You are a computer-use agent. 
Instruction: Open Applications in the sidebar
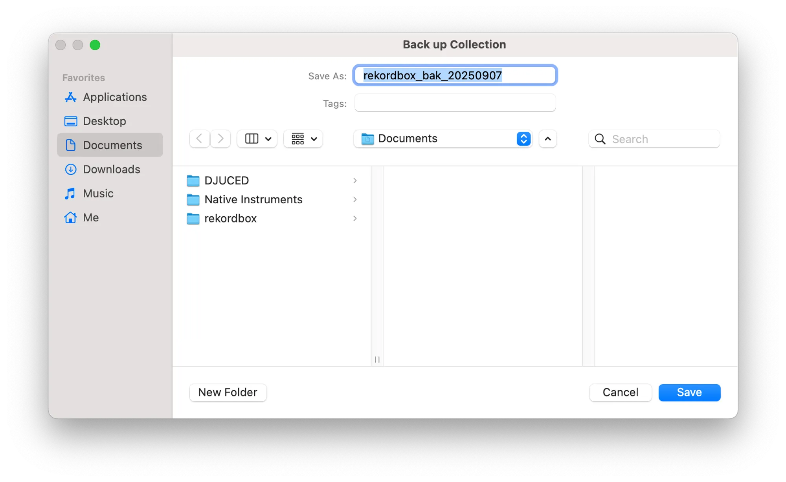pyautogui.click(x=114, y=97)
